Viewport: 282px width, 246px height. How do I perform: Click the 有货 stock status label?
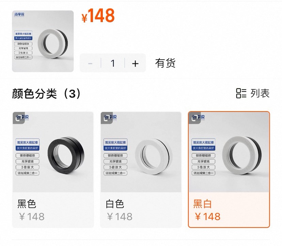tap(165, 63)
